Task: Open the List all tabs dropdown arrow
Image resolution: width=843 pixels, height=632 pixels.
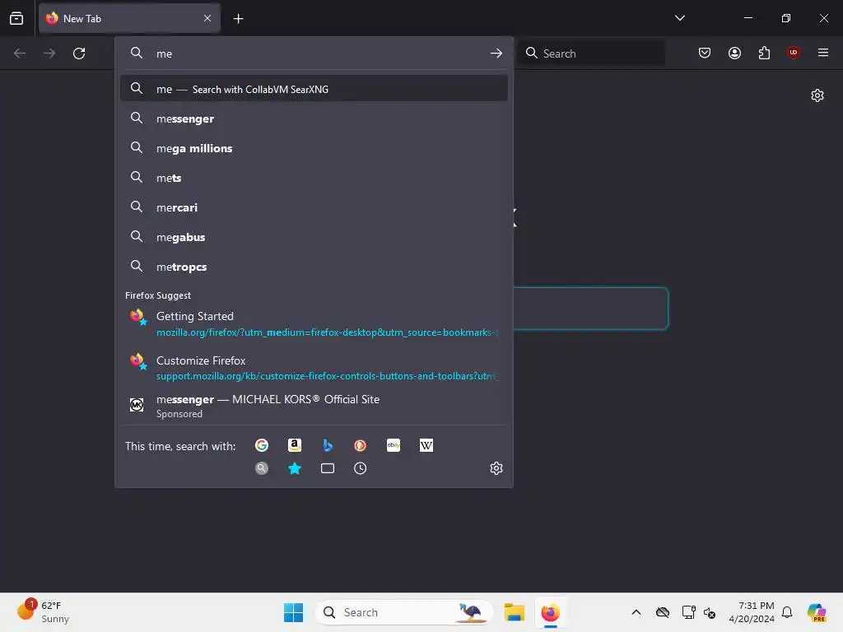Action: (679, 18)
